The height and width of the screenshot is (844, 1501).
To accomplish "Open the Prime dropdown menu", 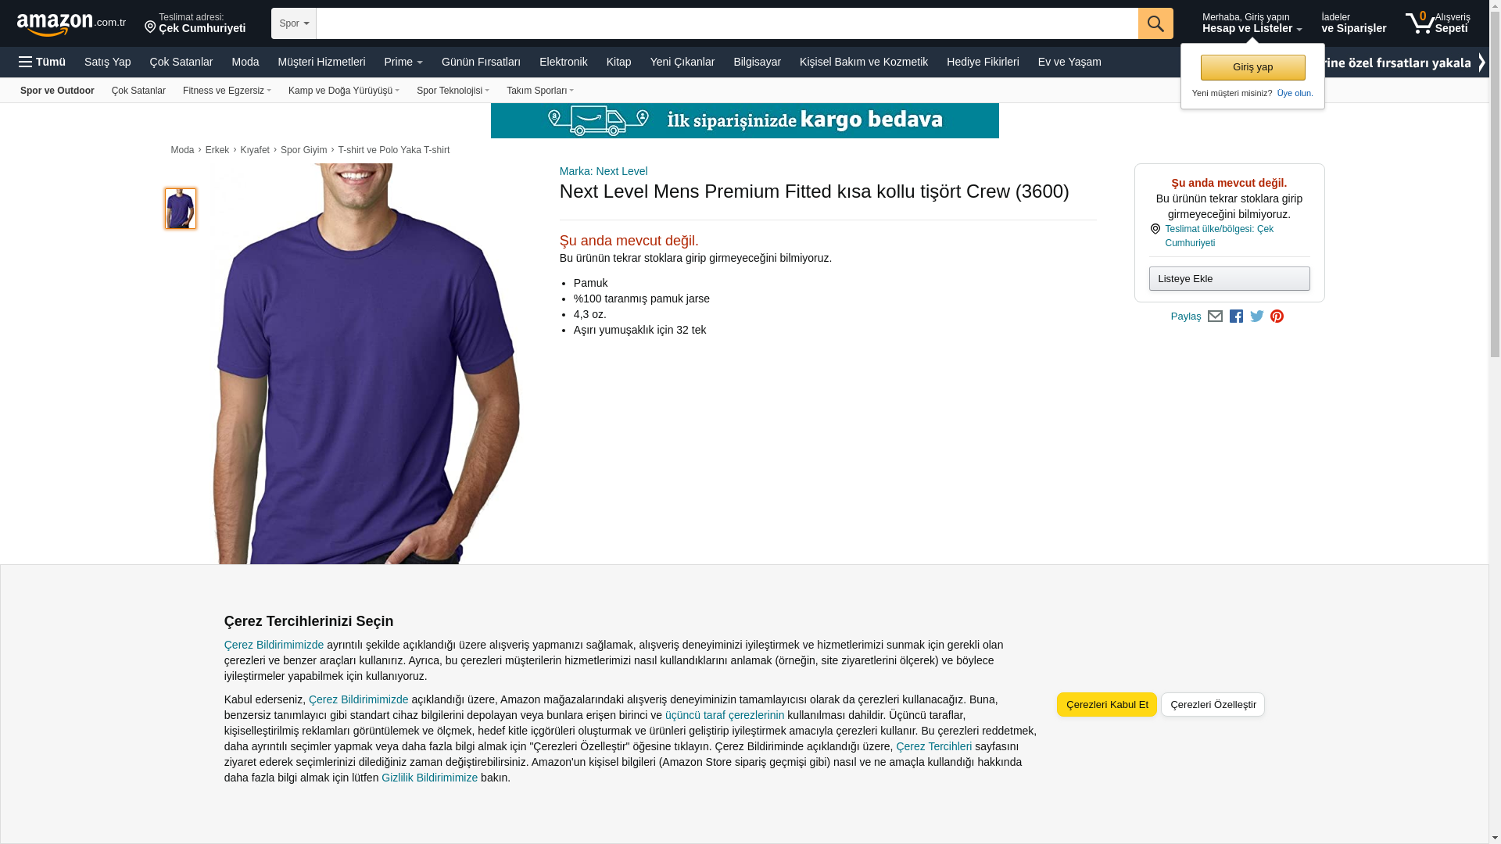I will click(403, 62).
